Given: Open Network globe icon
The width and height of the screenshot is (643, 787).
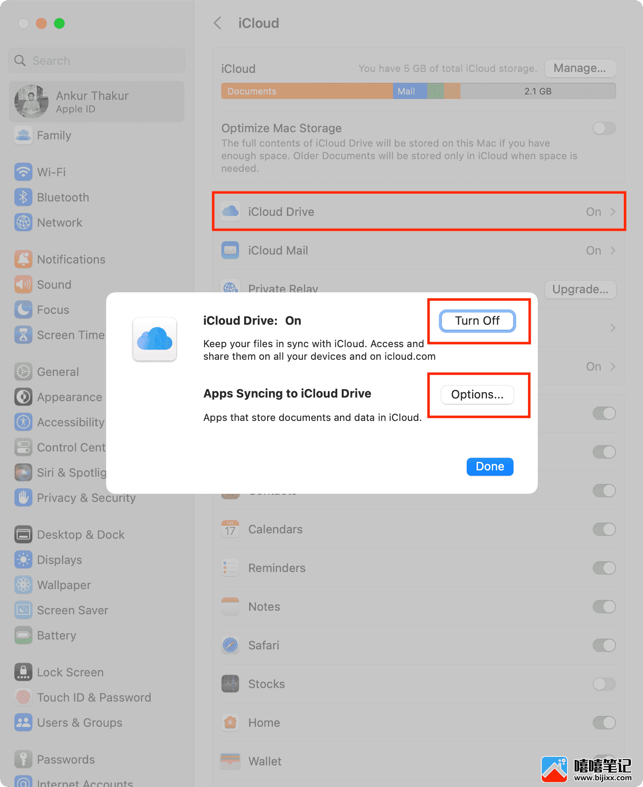Looking at the screenshot, I should click(x=23, y=222).
